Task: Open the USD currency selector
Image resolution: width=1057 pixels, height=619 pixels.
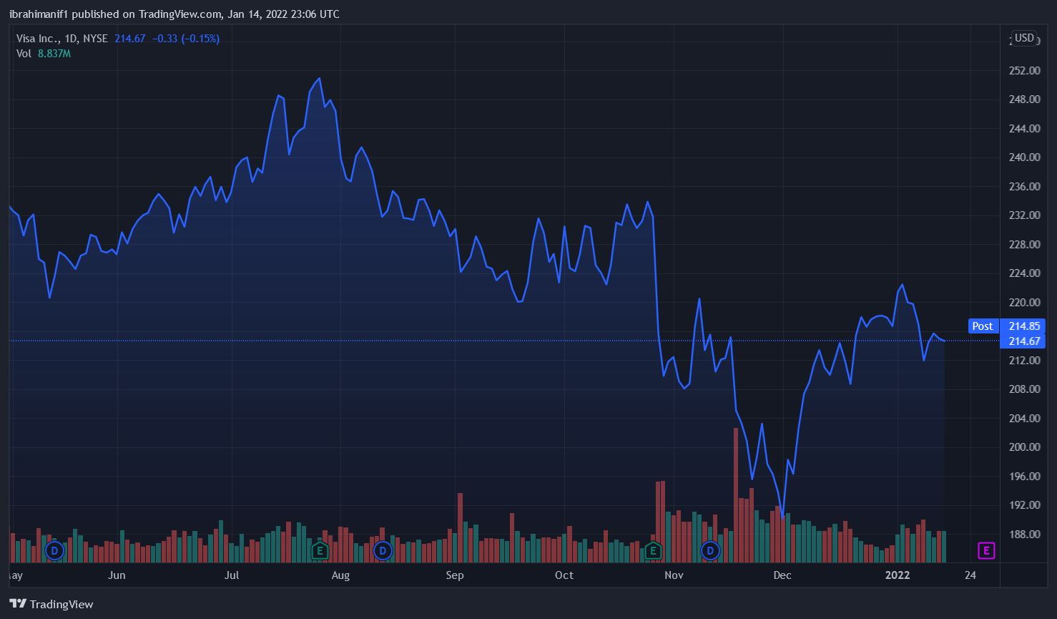Action: (1024, 38)
